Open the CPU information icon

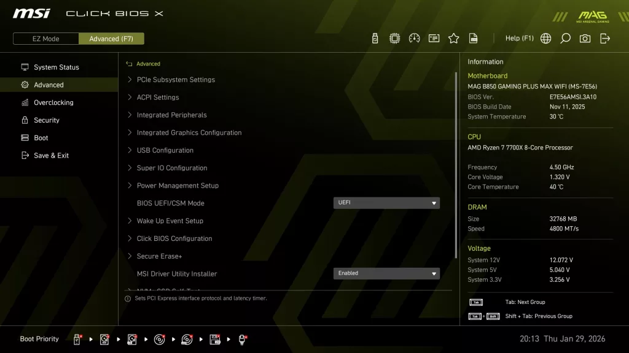(x=394, y=37)
